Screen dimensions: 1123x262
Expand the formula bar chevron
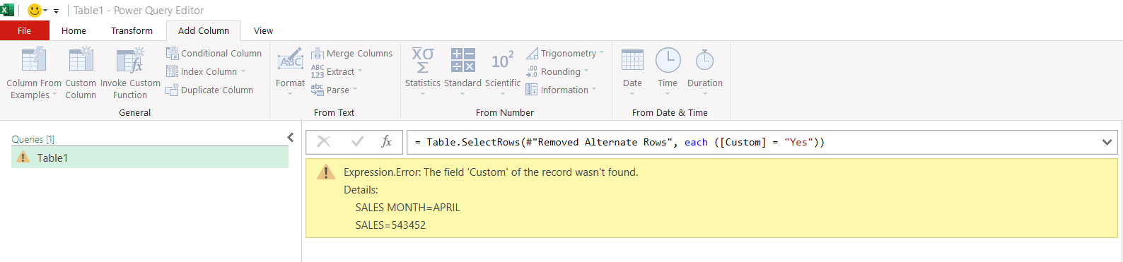coord(1107,142)
